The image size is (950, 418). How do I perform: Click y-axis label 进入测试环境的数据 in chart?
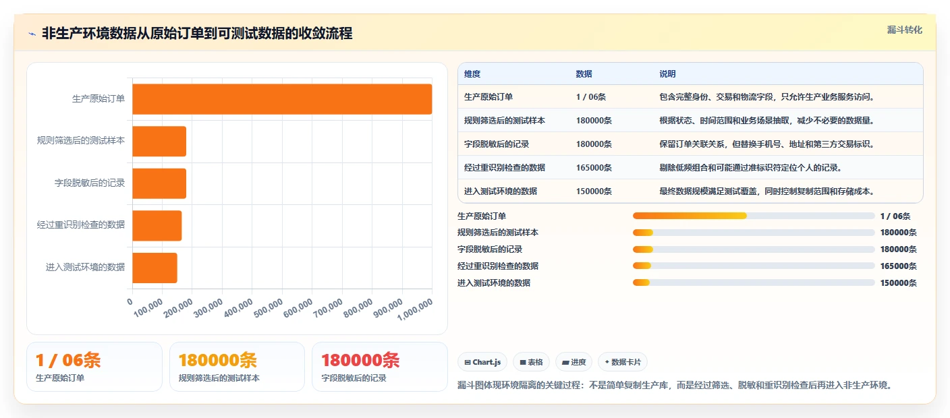pos(85,268)
